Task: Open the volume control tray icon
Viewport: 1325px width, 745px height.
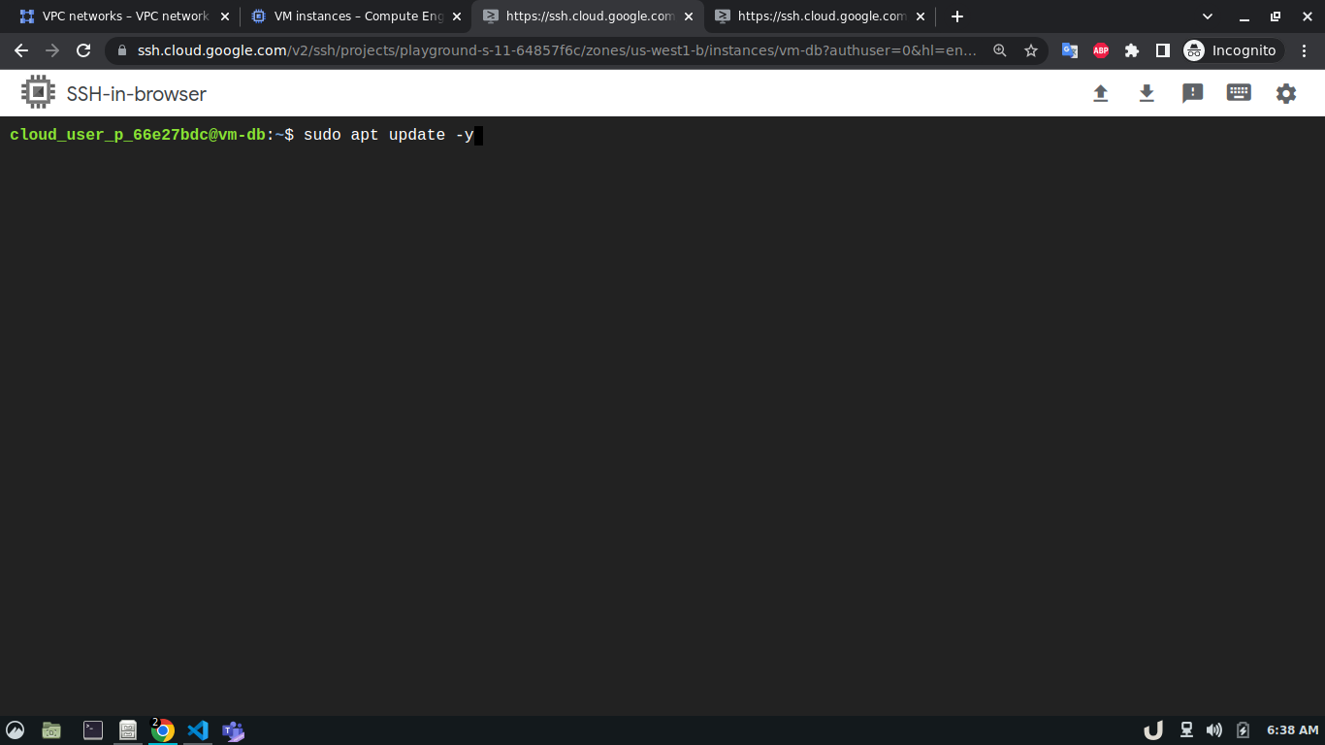Action: (1214, 730)
